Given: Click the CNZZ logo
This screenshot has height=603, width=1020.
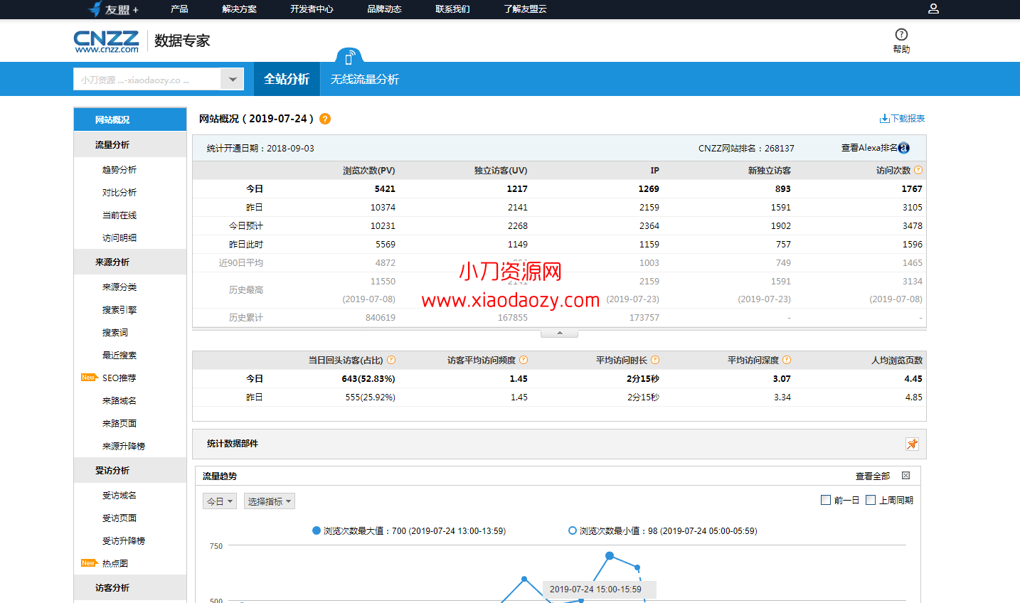Looking at the screenshot, I should (107, 41).
